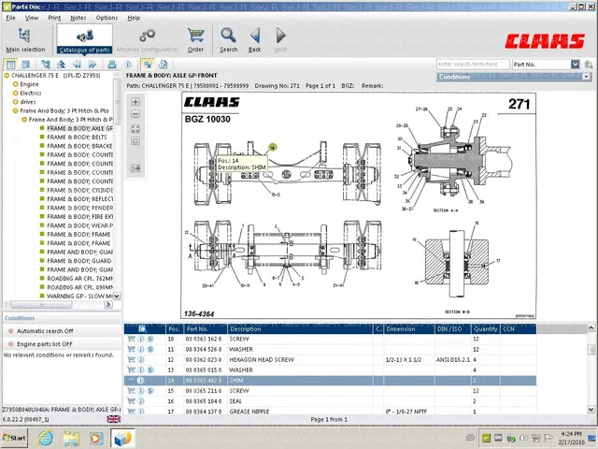The height and width of the screenshot is (449, 598).
Task: Collapse Frame And Body; 3 Pt Hitch parent node
Action: (15, 110)
